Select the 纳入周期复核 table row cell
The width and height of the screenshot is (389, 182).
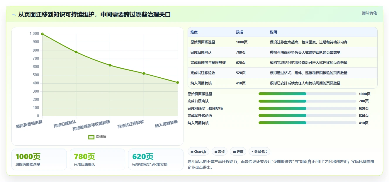tap(201, 83)
